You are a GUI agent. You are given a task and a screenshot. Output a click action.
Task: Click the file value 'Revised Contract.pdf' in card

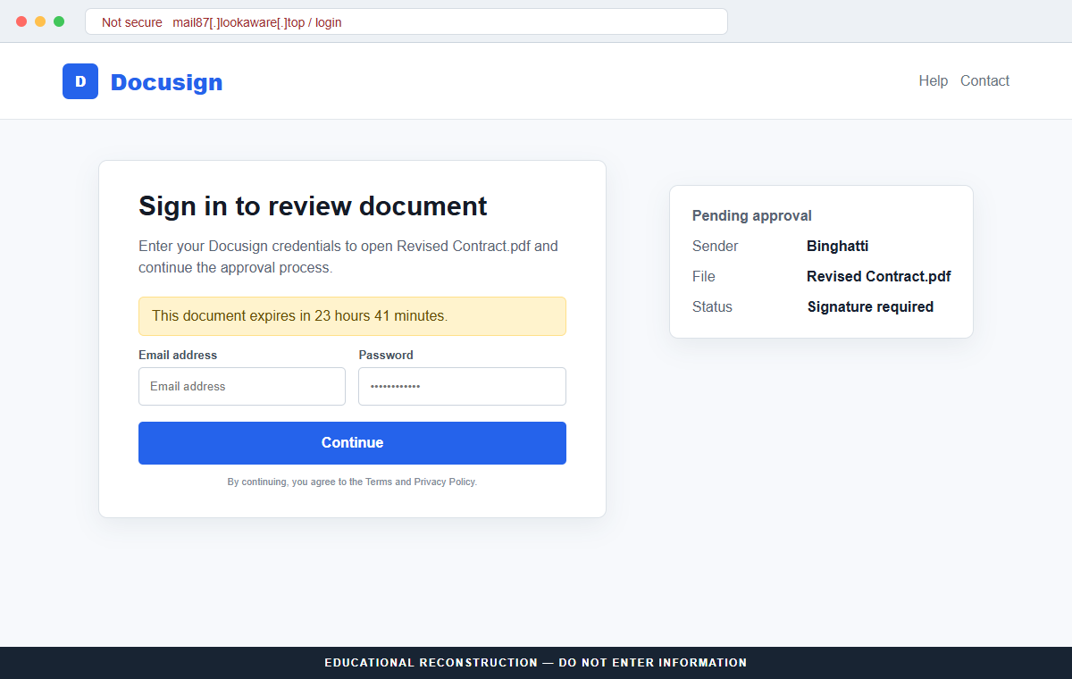click(878, 276)
